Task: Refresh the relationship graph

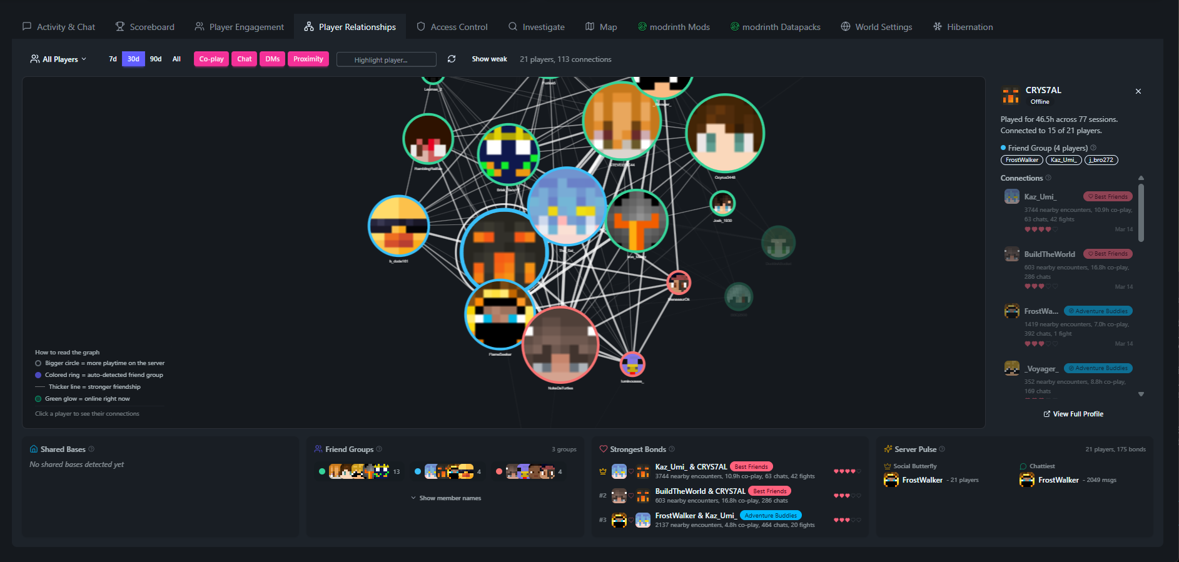Action: tap(452, 59)
